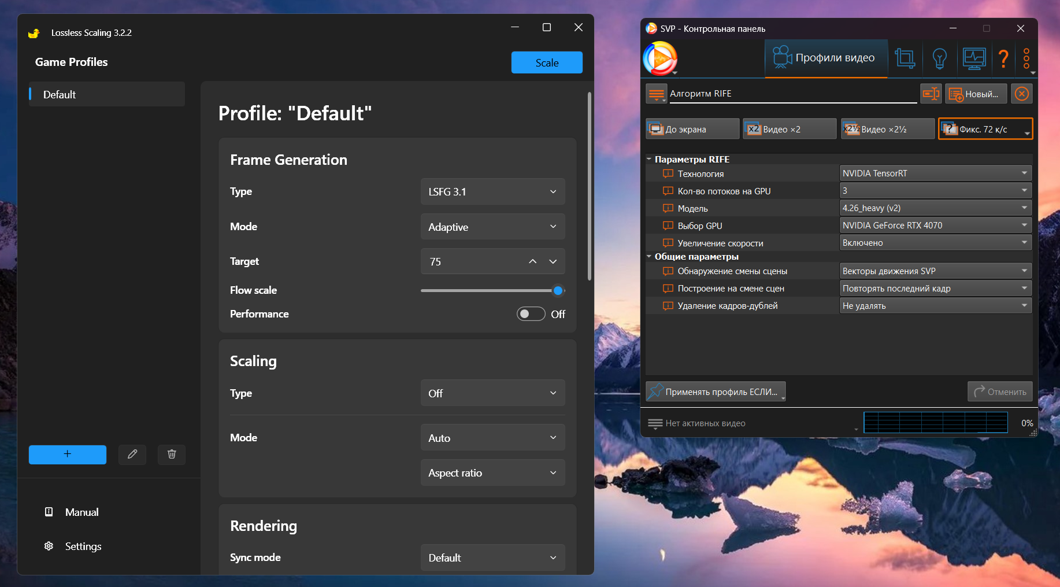The width and height of the screenshot is (1060, 587).
Task: Open the SVP frame crop tab icon
Action: [905, 58]
